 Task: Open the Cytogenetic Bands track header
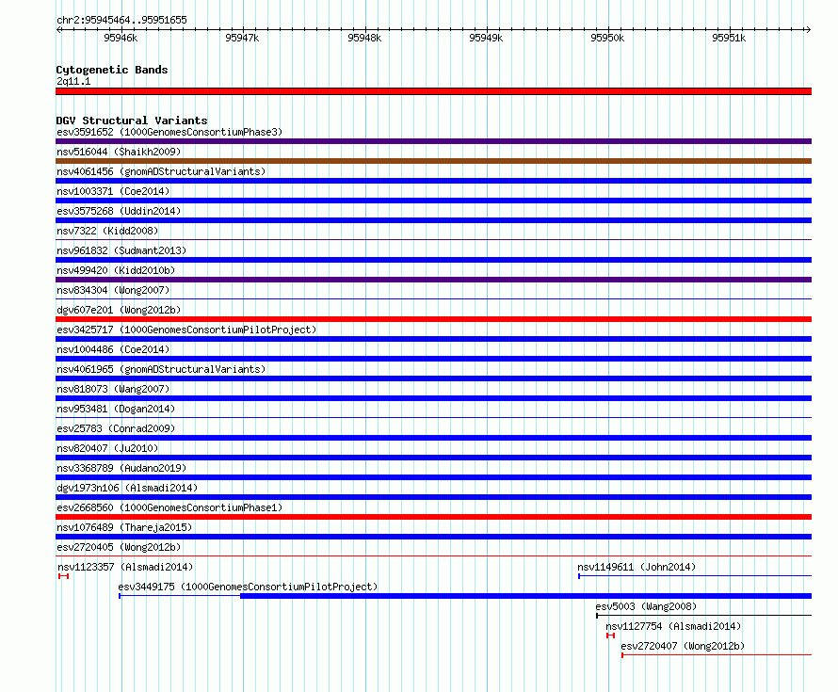[112, 70]
